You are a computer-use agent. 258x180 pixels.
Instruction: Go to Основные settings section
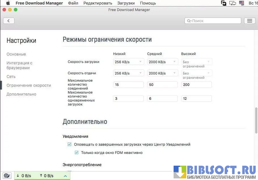(x=16, y=54)
